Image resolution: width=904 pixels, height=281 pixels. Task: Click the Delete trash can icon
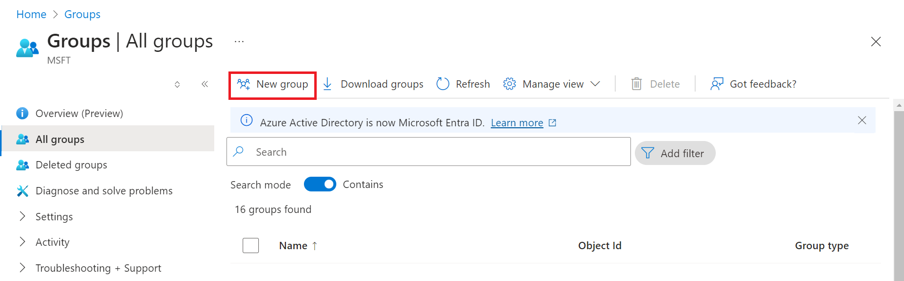pos(636,84)
